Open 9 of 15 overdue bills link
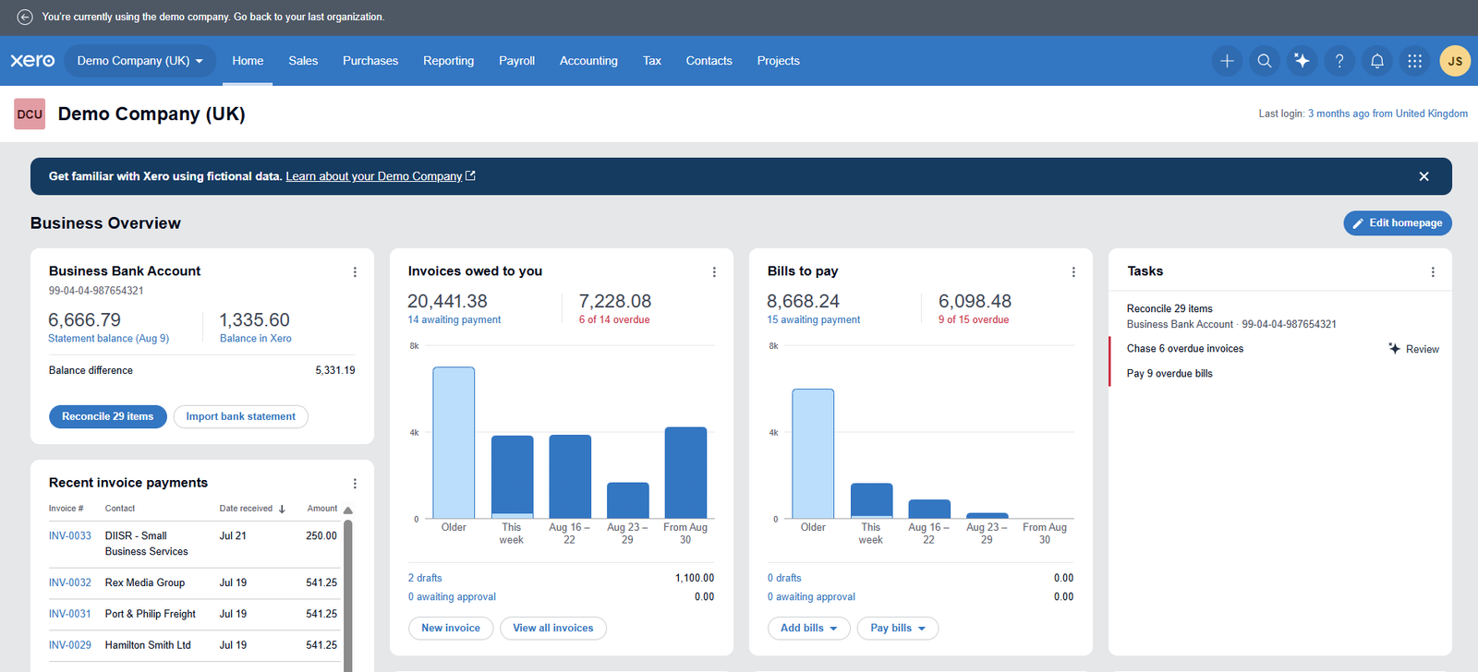The height and width of the screenshot is (672, 1478). coord(974,320)
